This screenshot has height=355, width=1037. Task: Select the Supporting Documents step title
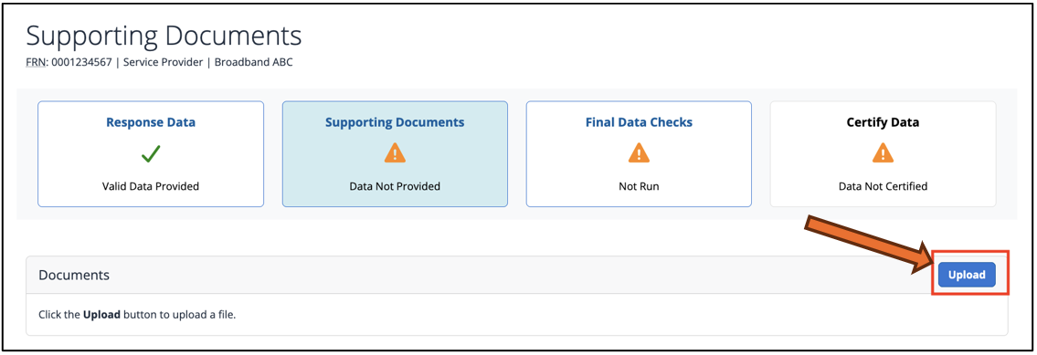click(395, 122)
